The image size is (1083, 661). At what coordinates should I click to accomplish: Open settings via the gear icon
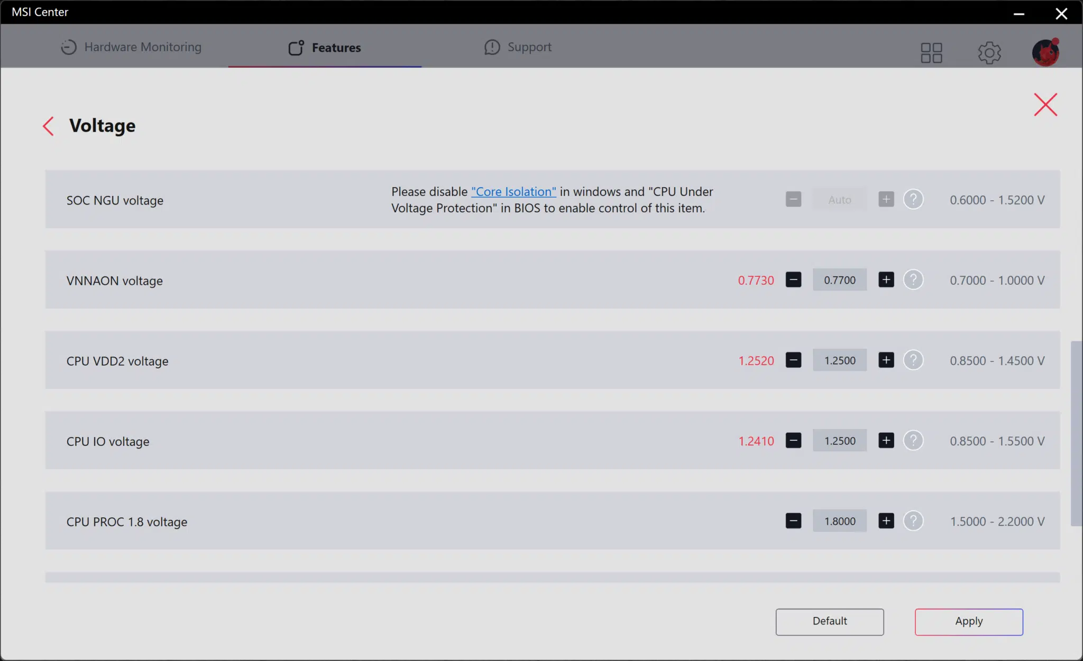click(x=989, y=53)
